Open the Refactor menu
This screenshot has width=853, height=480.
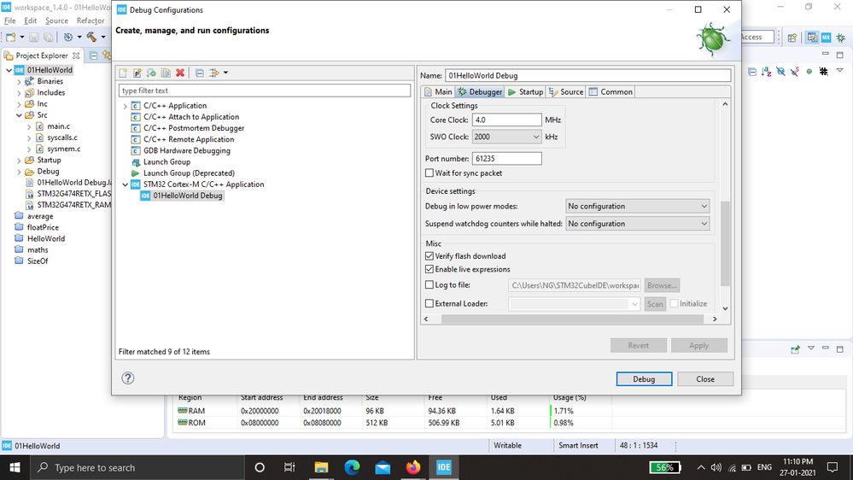pos(91,20)
